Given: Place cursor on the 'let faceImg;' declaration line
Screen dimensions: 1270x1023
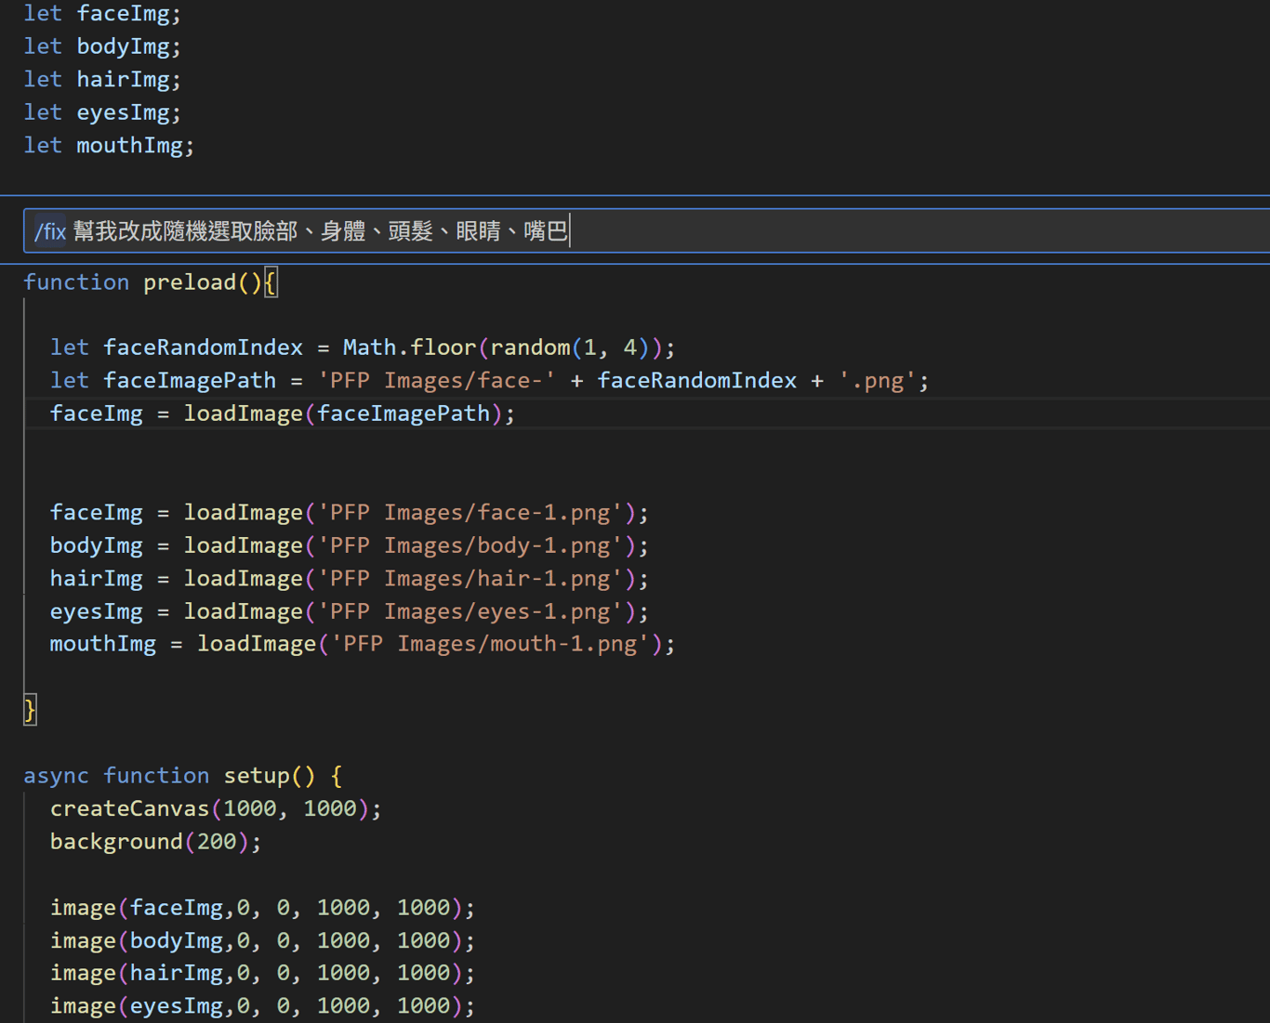Looking at the screenshot, I should coord(102,14).
